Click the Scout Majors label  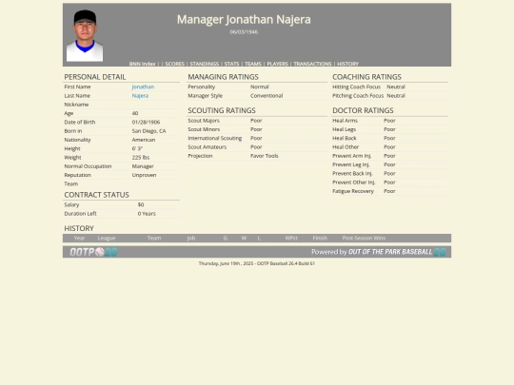(x=204, y=121)
